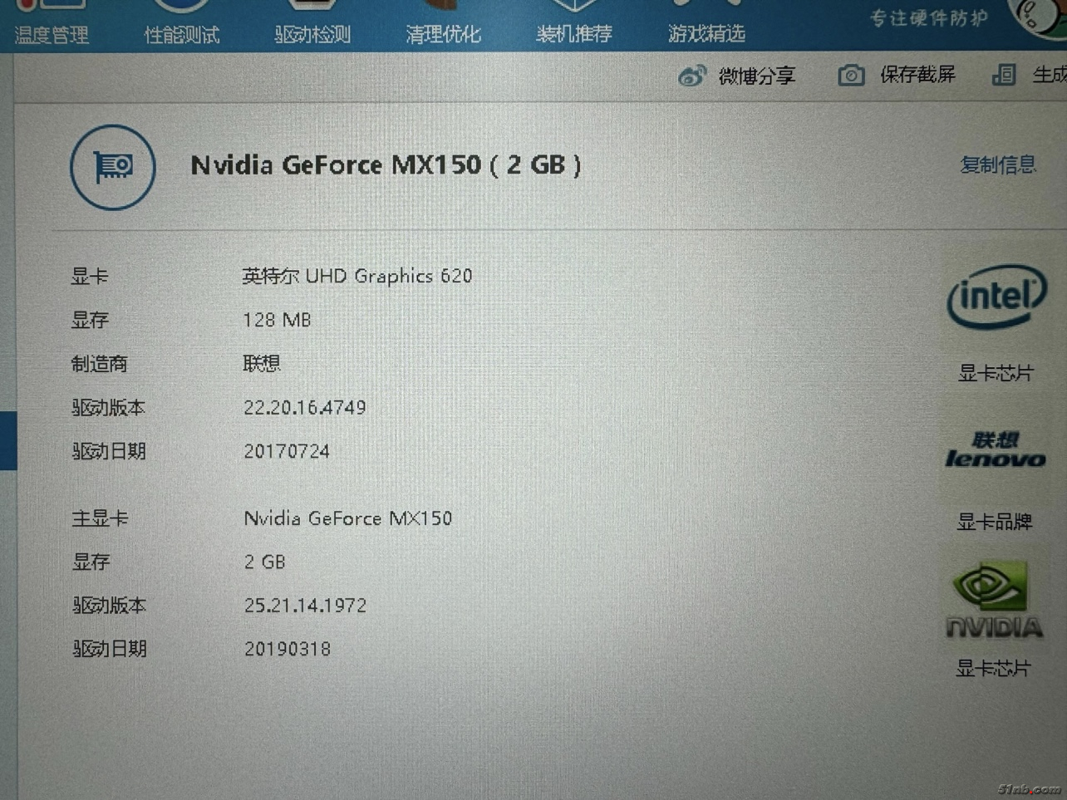Select driver date 20170724
Screen dimensions: 1067x800
click(287, 451)
